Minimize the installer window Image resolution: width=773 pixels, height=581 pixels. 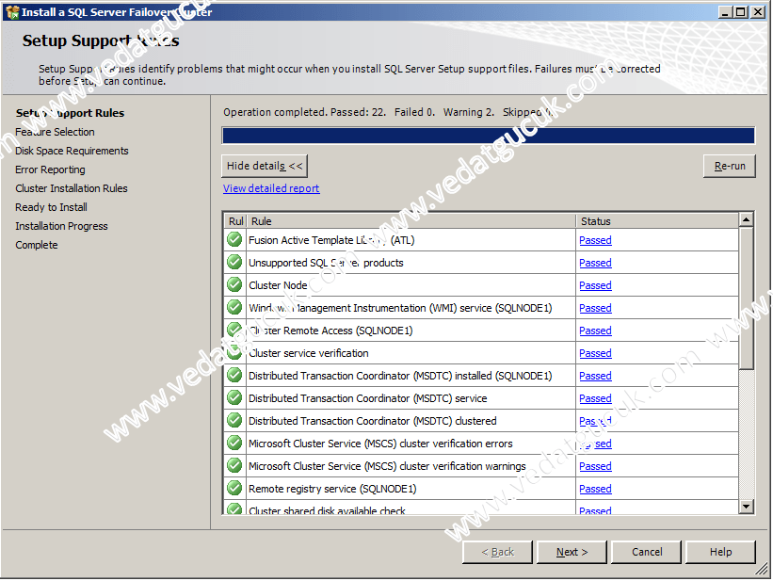coord(725,12)
